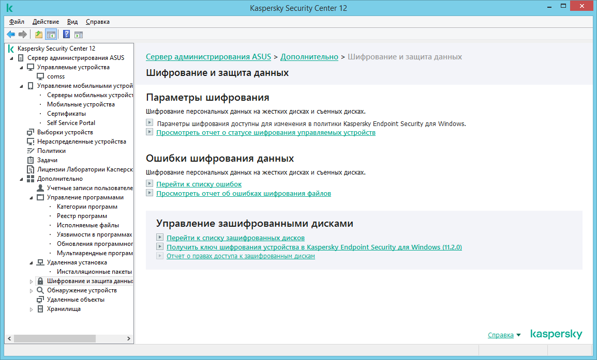
Task: Click the lock icon beside Шифрование и защита данных
Action: point(40,281)
